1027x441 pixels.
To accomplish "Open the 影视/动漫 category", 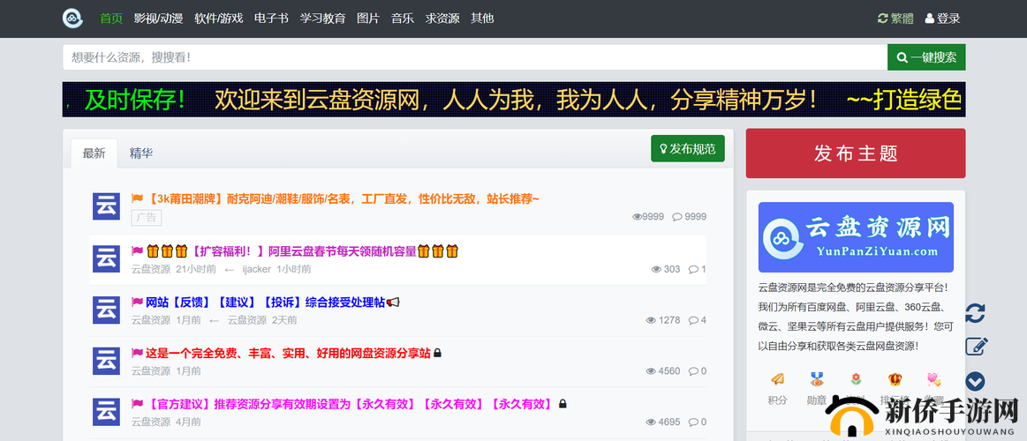I will pos(158,19).
